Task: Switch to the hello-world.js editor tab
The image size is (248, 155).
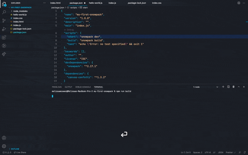Action: (95, 3)
